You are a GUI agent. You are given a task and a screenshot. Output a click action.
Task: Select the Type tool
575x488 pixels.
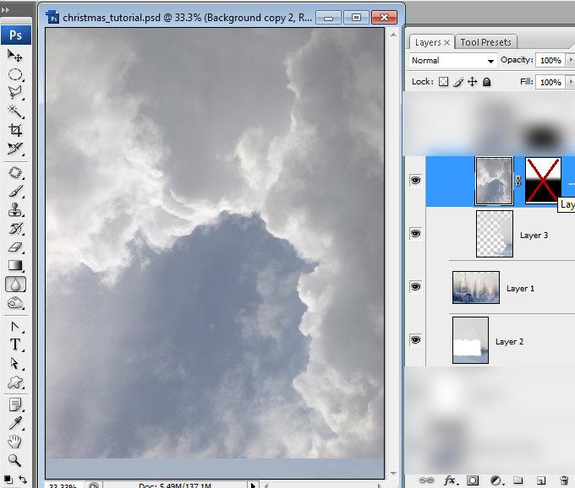coord(15,344)
